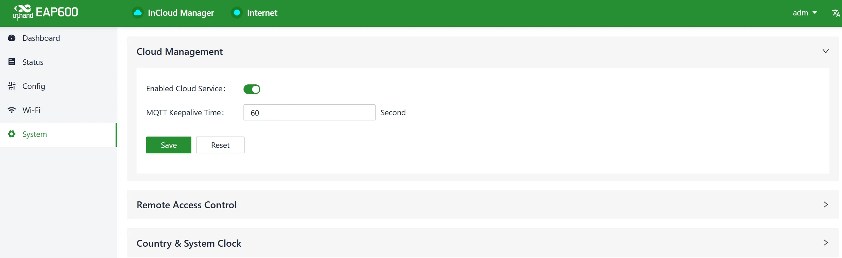Open the adm user dropdown
The height and width of the screenshot is (258, 842).
coord(805,13)
